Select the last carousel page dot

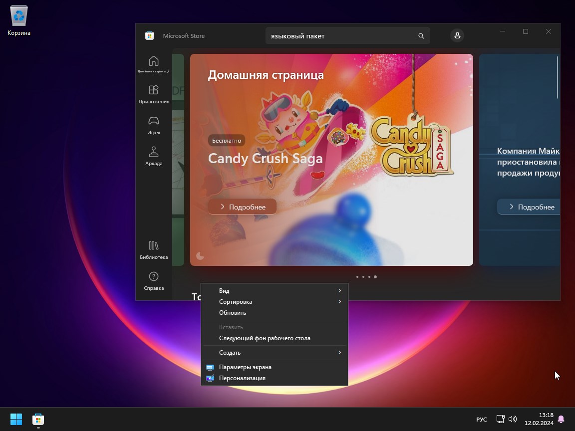click(375, 277)
